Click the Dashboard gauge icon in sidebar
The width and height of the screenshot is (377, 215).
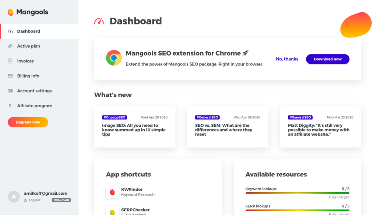(x=10, y=31)
